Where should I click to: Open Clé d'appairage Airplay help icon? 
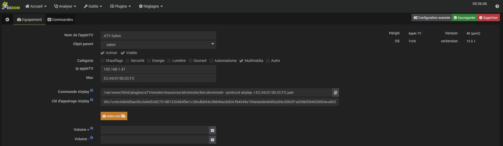[x=92, y=100]
